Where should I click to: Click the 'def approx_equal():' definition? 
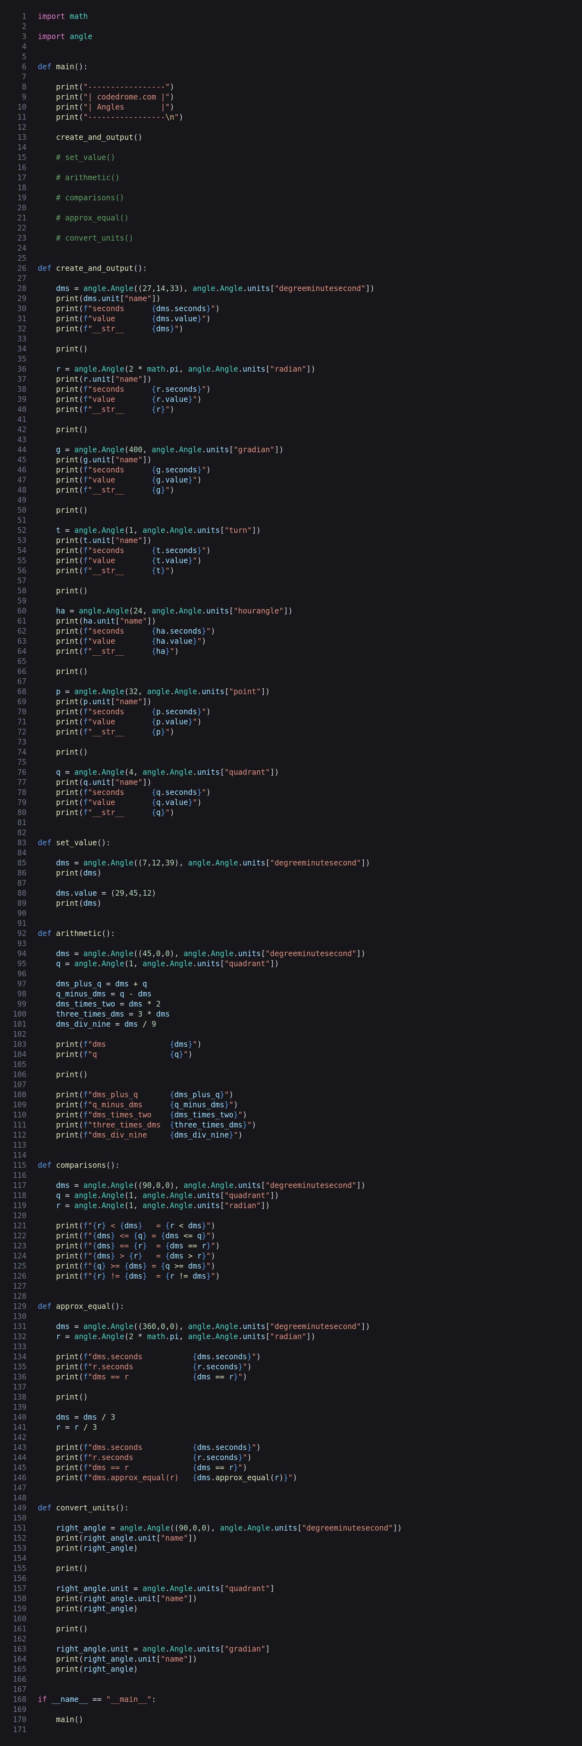[x=81, y=1306]
